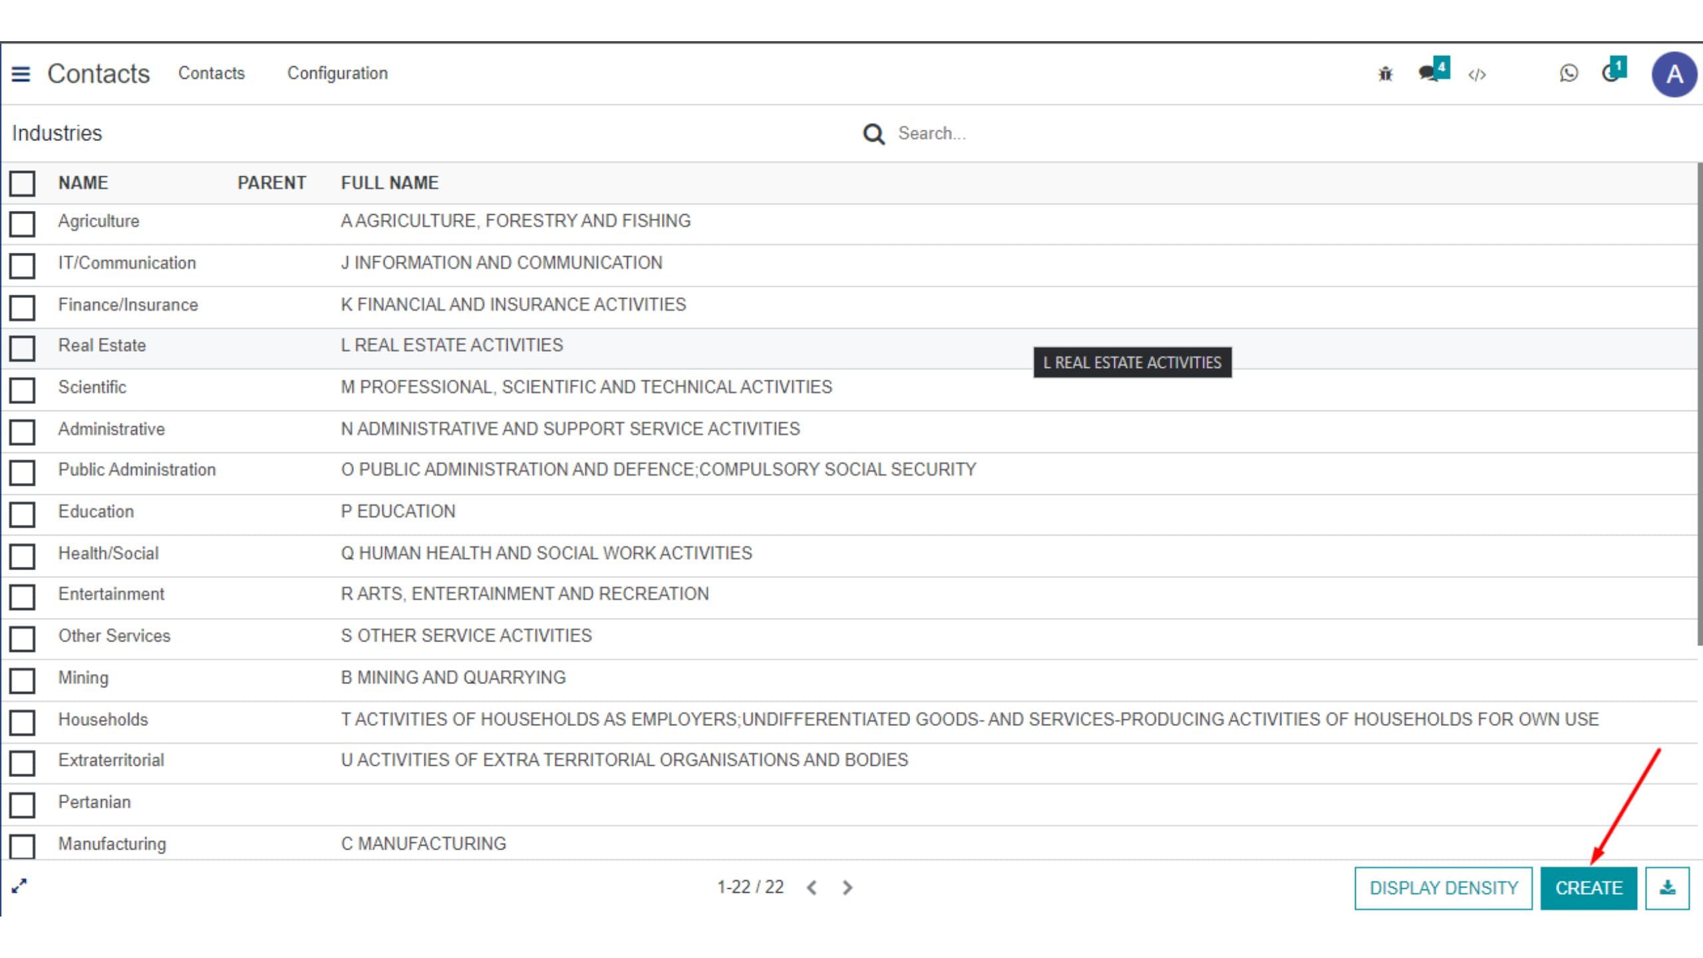
Task: Check the Pertanian row checkbox
Action: point(22,805)
